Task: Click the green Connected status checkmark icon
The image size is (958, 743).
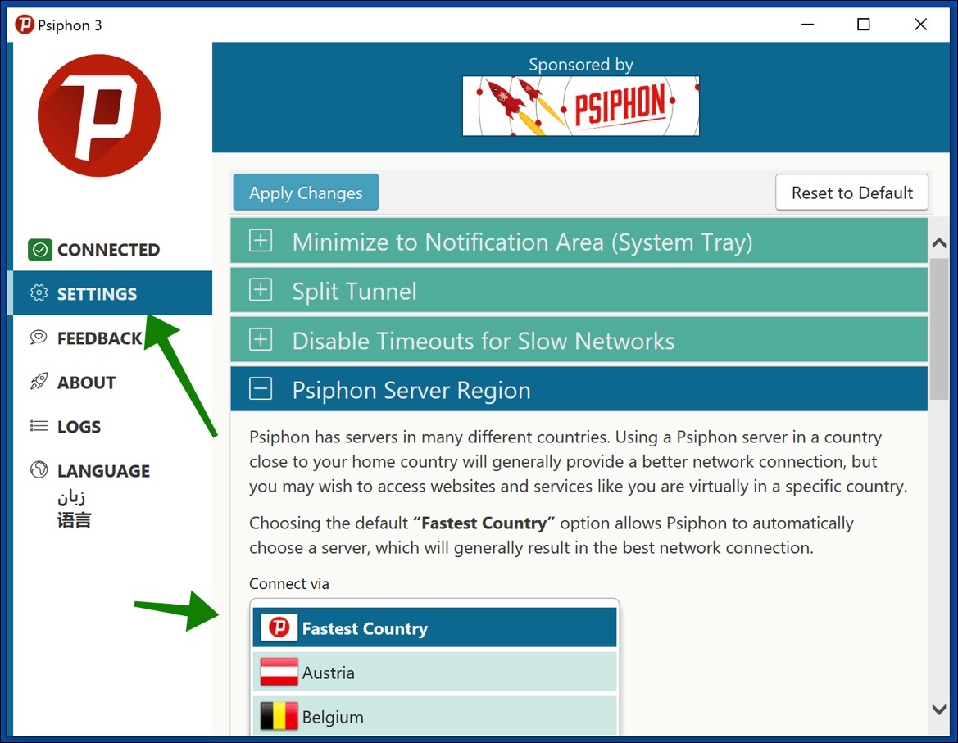Action: pyautogui.click(x=39, y=250)
